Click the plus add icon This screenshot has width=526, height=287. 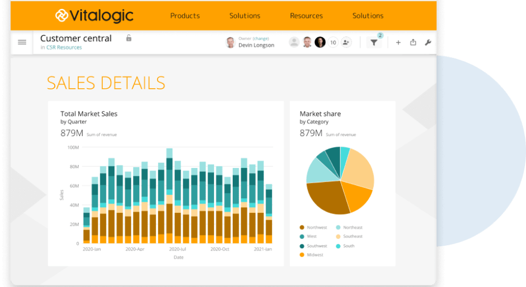pos(398,43)
